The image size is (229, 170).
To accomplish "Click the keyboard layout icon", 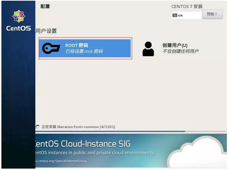I will [175, 15].
